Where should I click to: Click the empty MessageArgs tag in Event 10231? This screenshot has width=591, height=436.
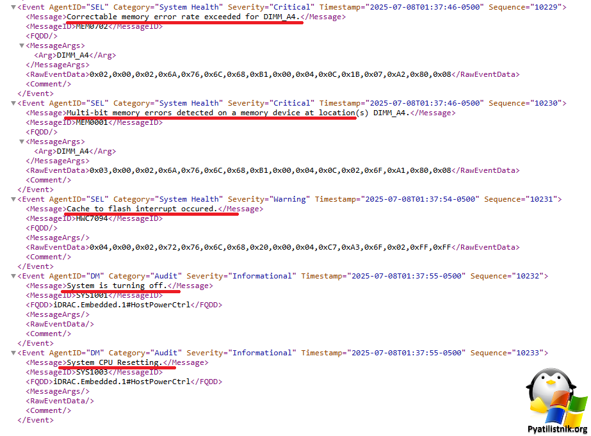pyautogui.click(x=57, y=238)
